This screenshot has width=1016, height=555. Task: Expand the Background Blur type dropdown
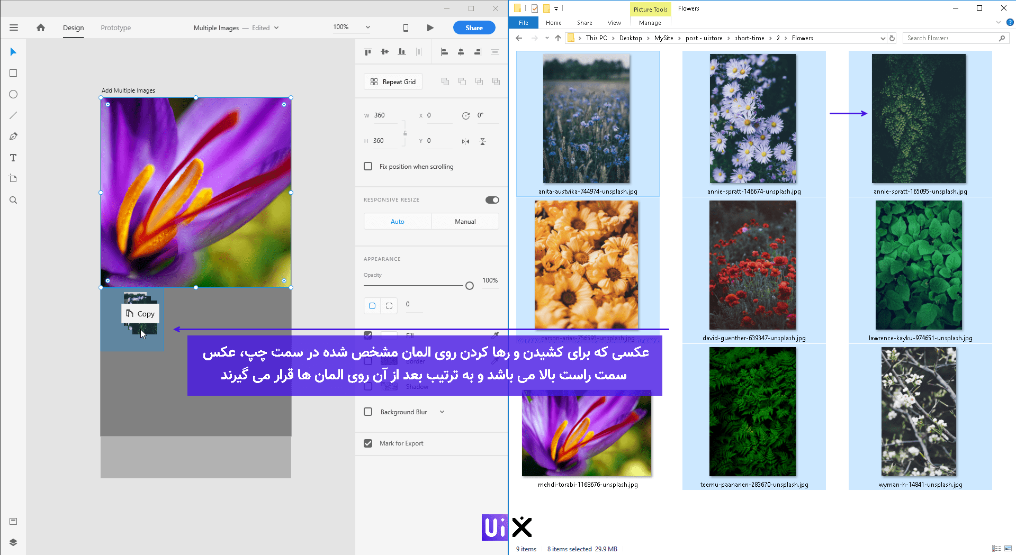pos(442,412)
